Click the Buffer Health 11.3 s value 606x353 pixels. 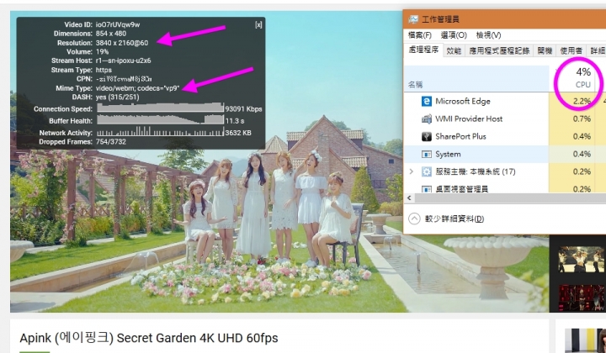pyautogui.click(x=235, y=121)
